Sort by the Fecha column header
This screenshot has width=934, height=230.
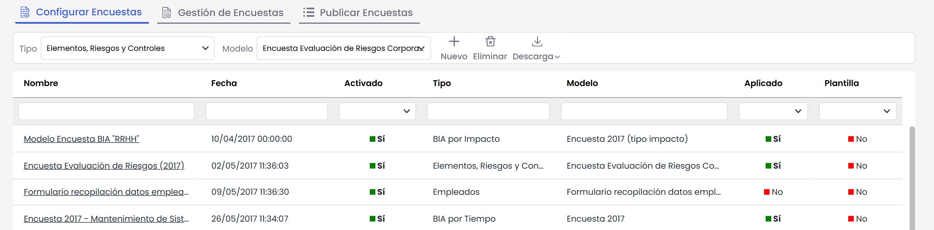[x=224, y=83]
